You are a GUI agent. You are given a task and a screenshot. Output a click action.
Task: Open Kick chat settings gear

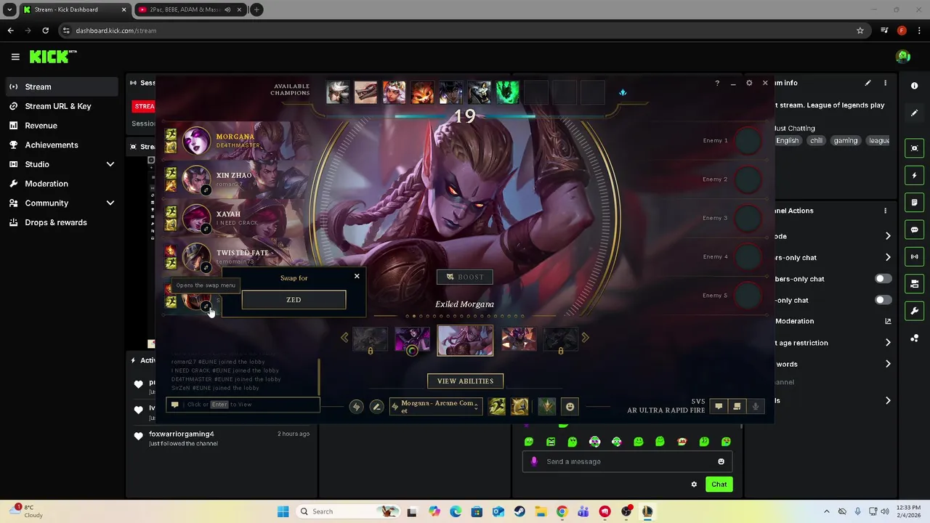click(x=694, y=485)
